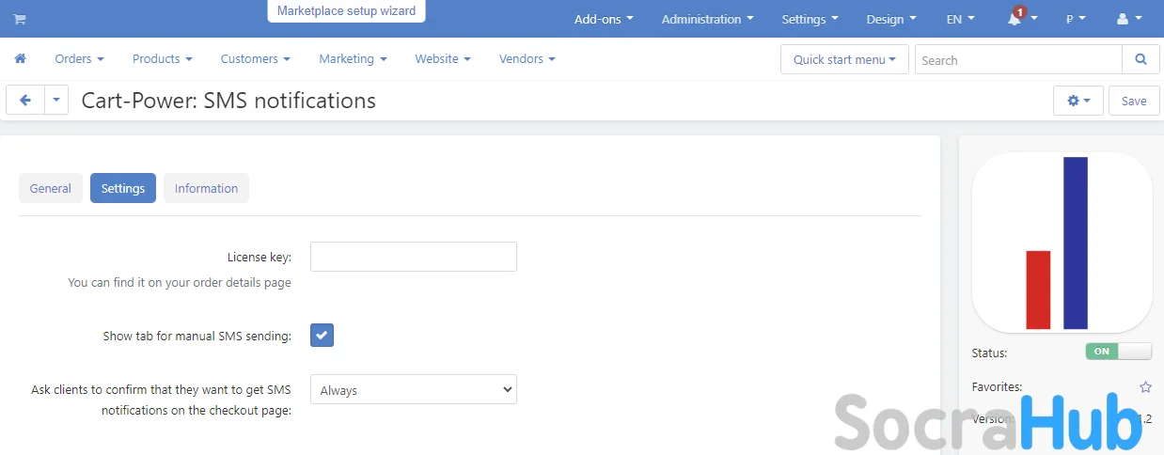Click the search magnifier button

point(1140,59)
